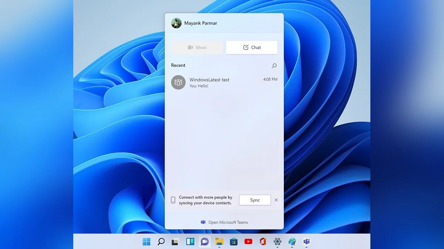Dismiss the sync contacts banner
The width and height of the screenshot is (444, 249).
click(x=276, y=200)
